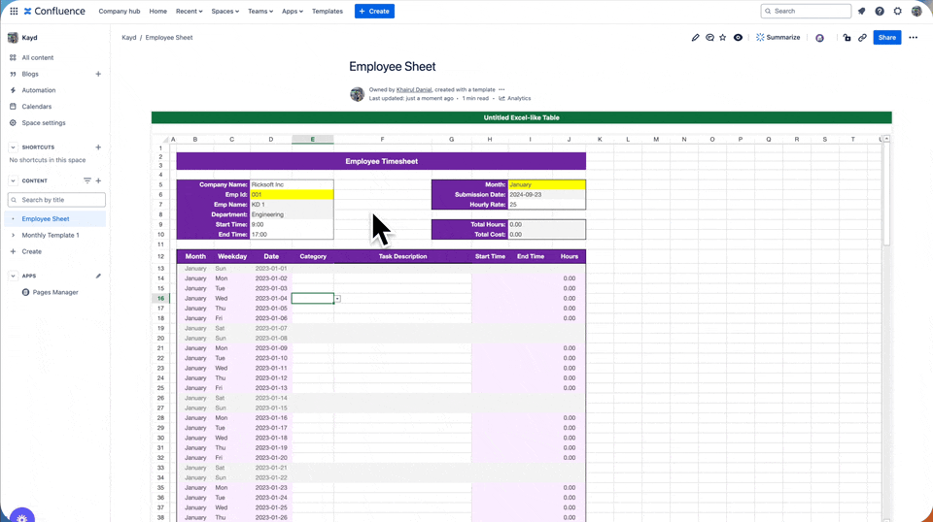The image size is (933, 522).
Task: Collapse the Shortcuts section in sidebar
Action: coord(13,147)
